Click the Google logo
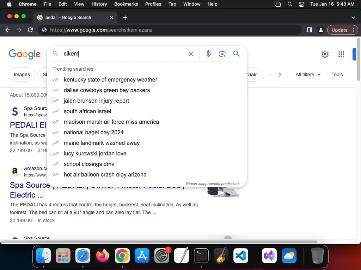This screenshot has height=270, width=361. coord(24,54)
